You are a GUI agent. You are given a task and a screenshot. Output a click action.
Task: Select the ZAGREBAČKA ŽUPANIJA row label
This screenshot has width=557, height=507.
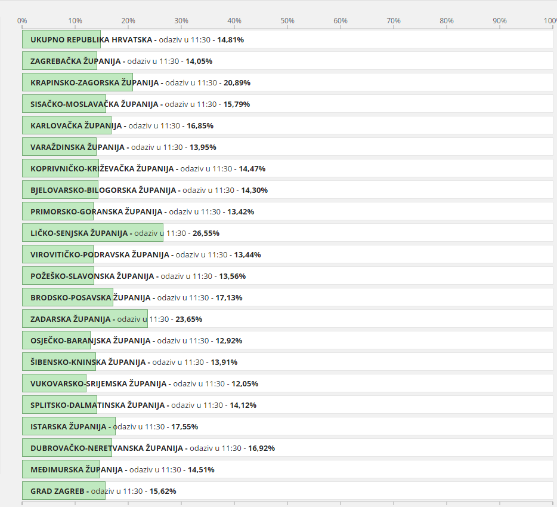coord(76,61)
